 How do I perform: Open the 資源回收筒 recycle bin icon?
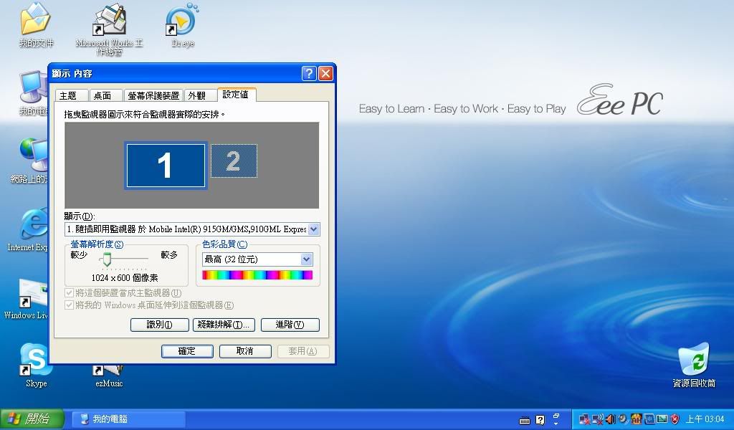(693, 360)
